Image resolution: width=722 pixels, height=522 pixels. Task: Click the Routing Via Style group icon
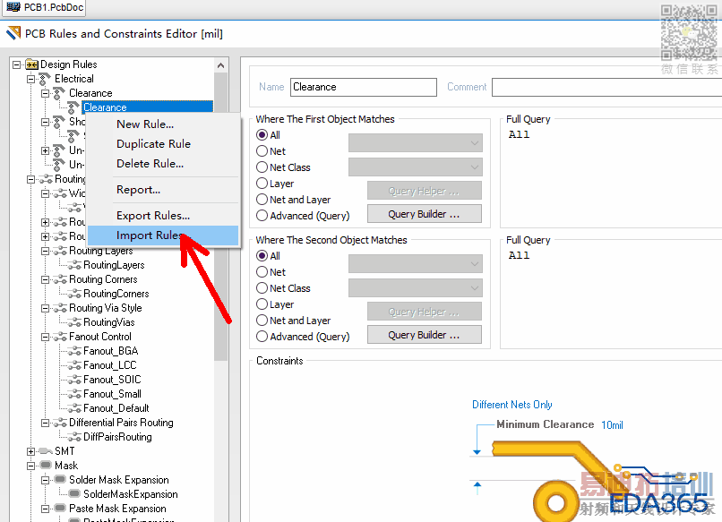click(60, 308)
